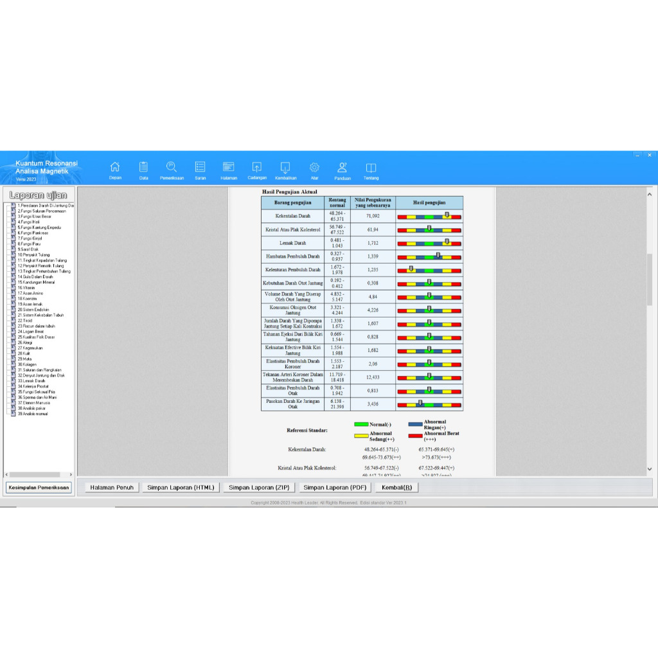Click Pasokan Darah Ke Jaringan Otak bar

429,405
